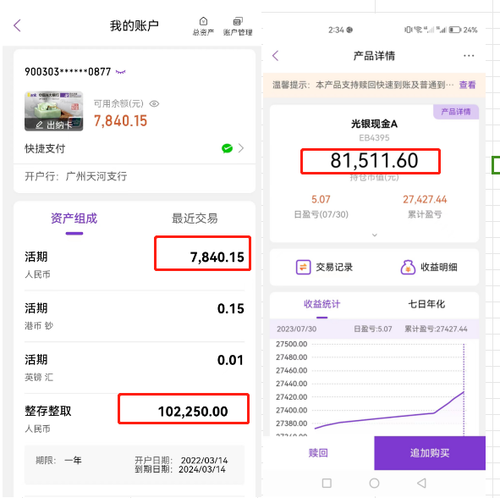Select 活期 港币 钞 0.15 row
The width and height of the screenshot is (500, 498).
(x=135, y=316)
